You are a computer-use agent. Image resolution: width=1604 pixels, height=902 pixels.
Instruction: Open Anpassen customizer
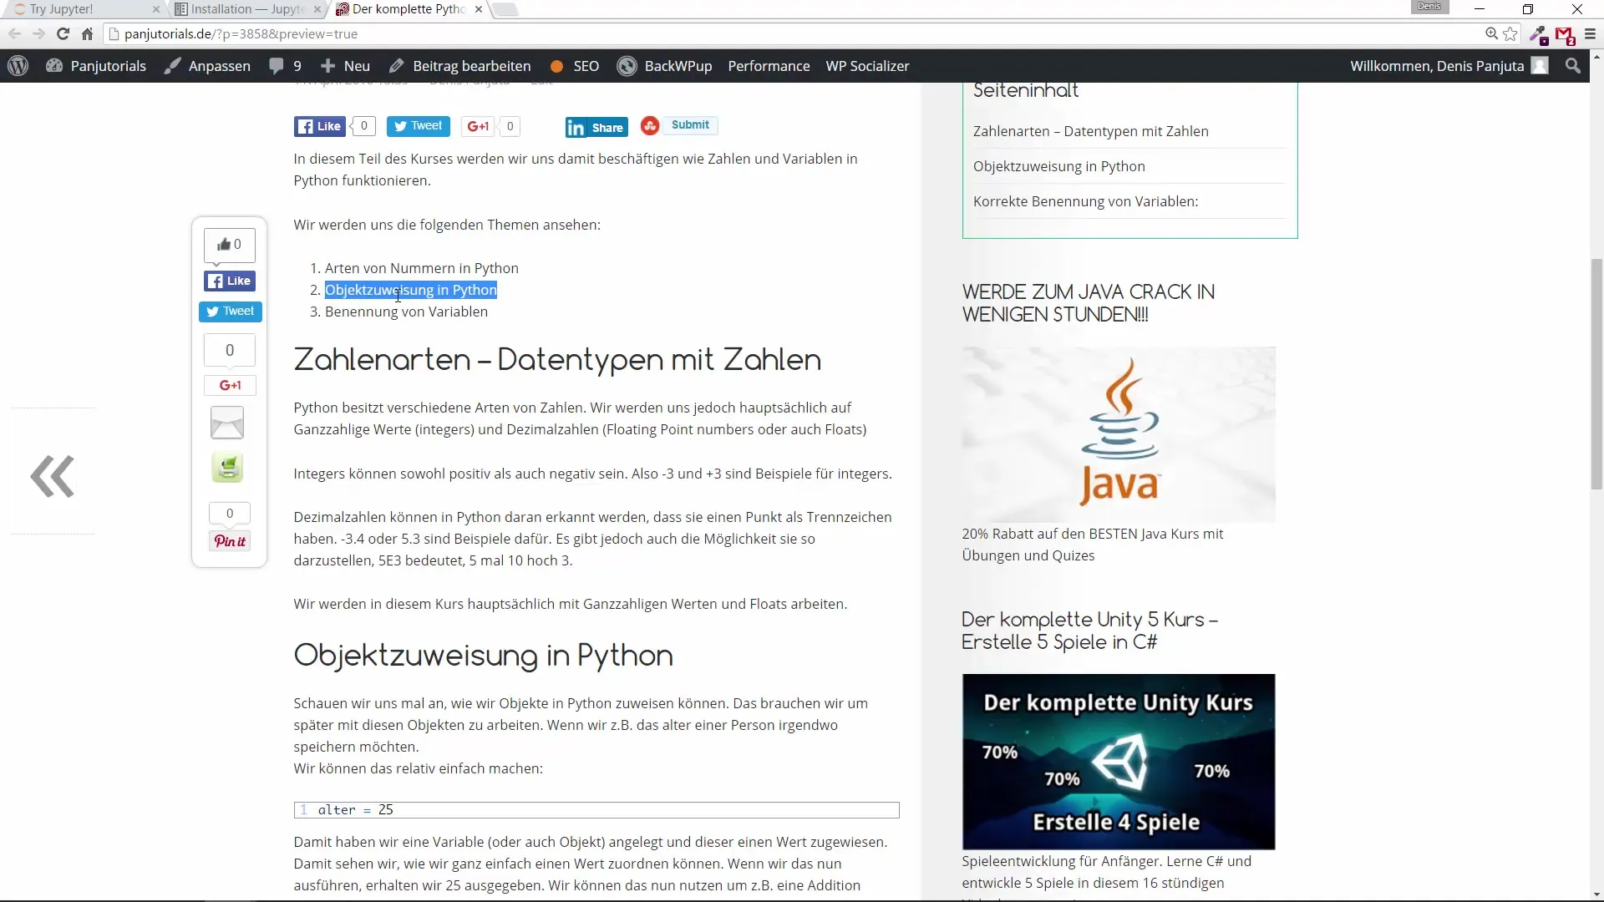tap(207, 66)
